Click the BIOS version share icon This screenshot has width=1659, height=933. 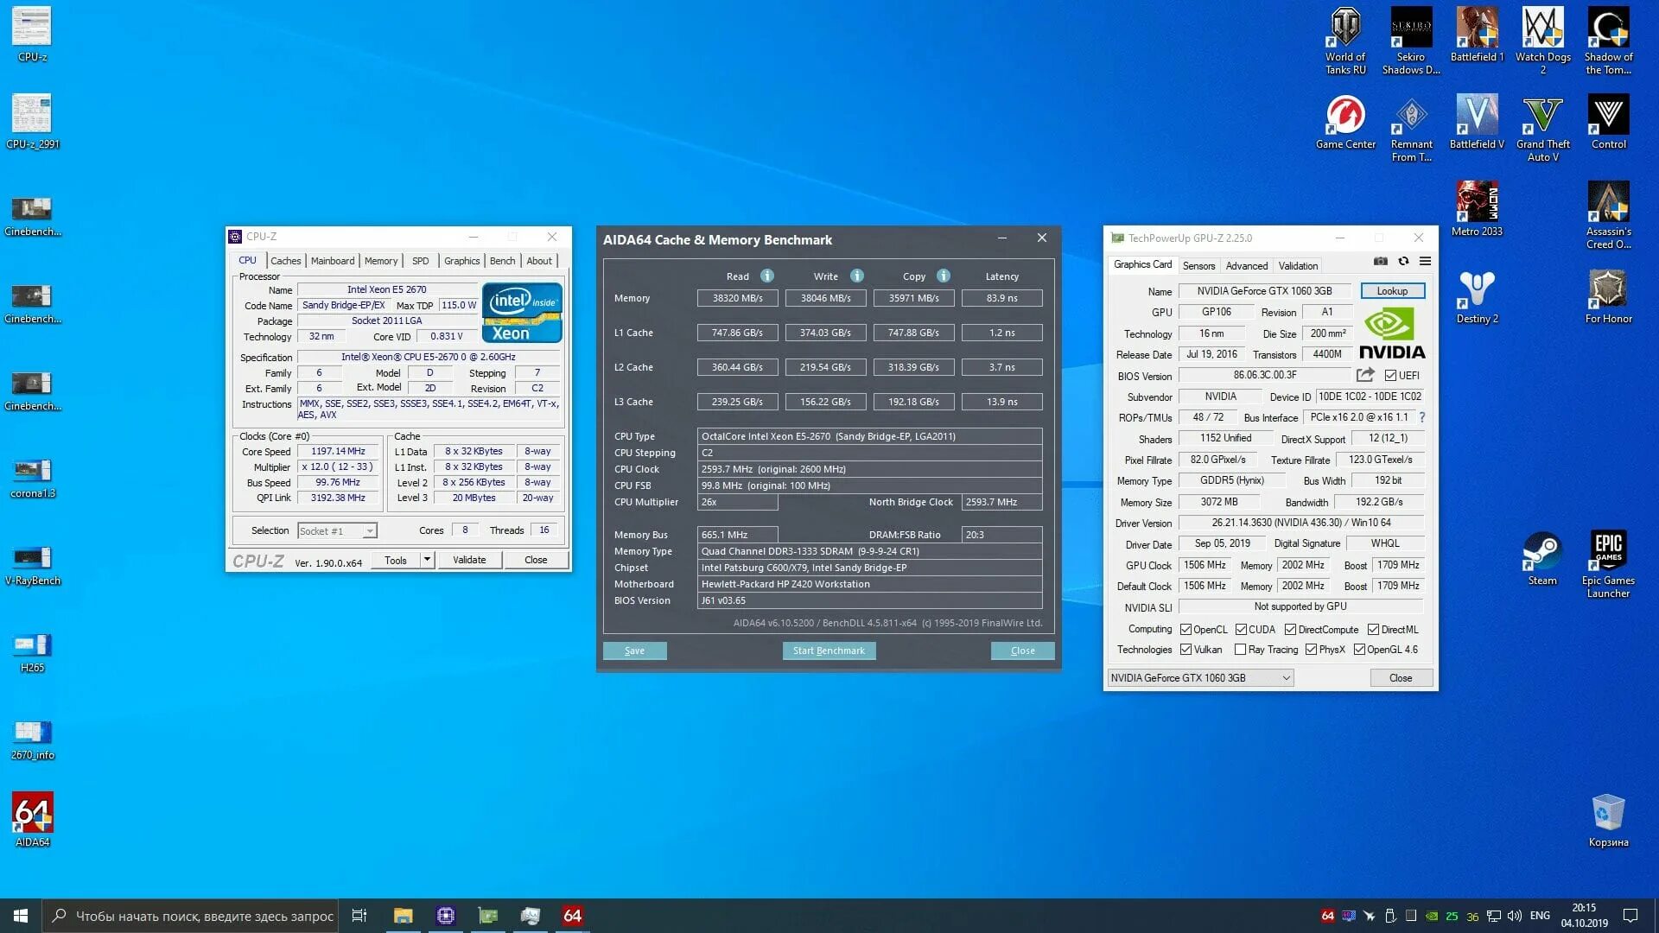click(1365, 375)
